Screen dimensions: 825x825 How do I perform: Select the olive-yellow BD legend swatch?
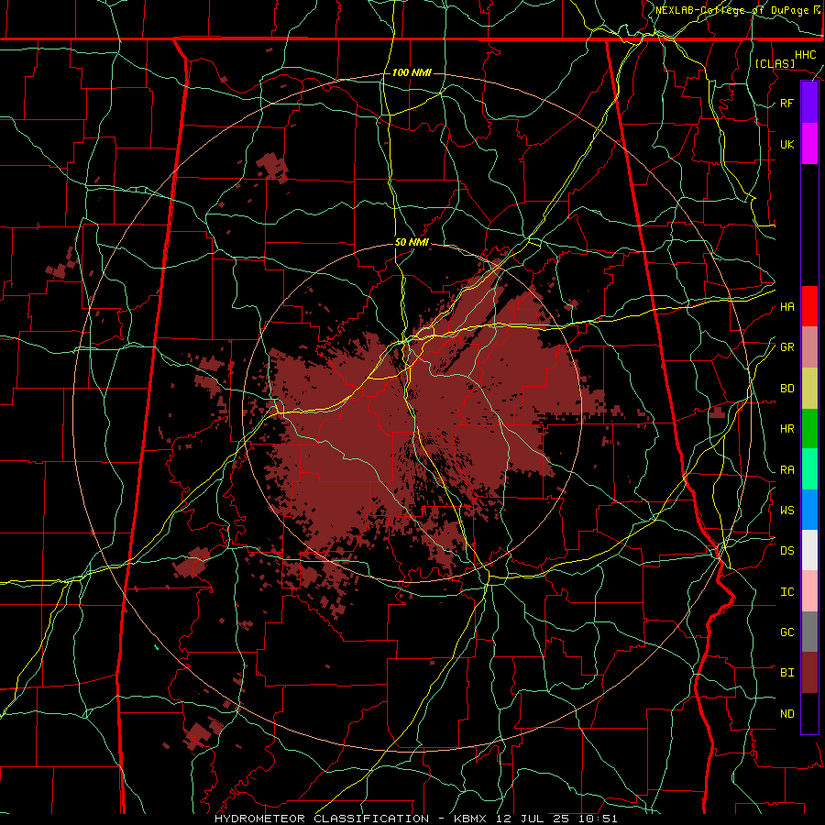tap(809, 389)
